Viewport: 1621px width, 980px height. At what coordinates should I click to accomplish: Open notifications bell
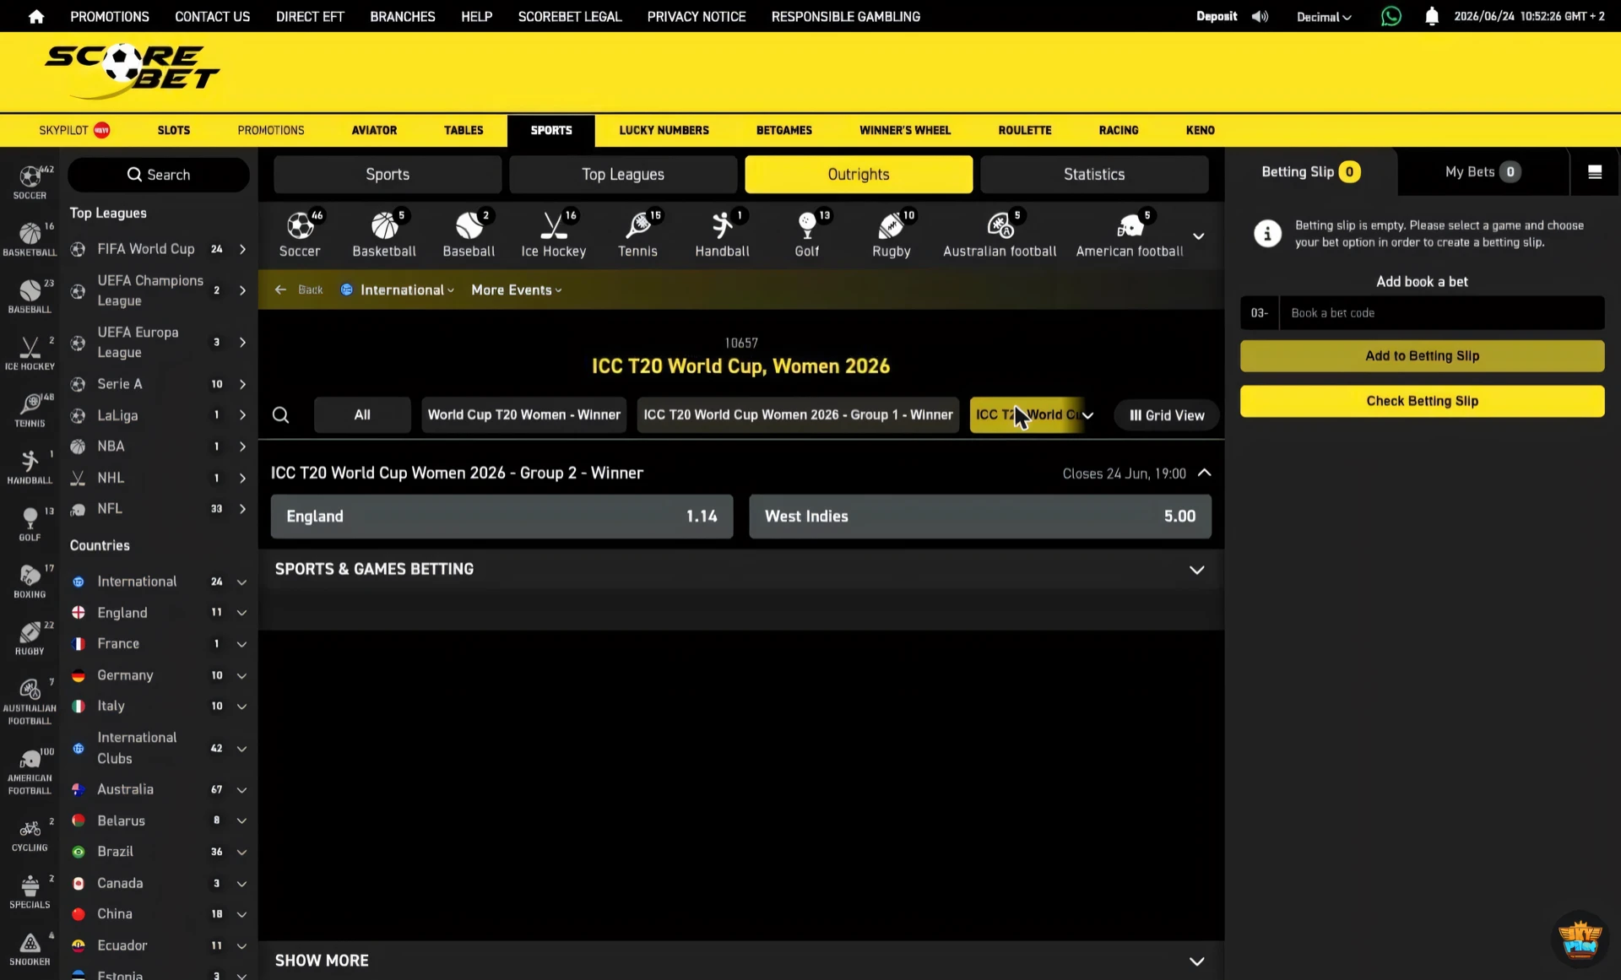click(x=1431, y=16)
